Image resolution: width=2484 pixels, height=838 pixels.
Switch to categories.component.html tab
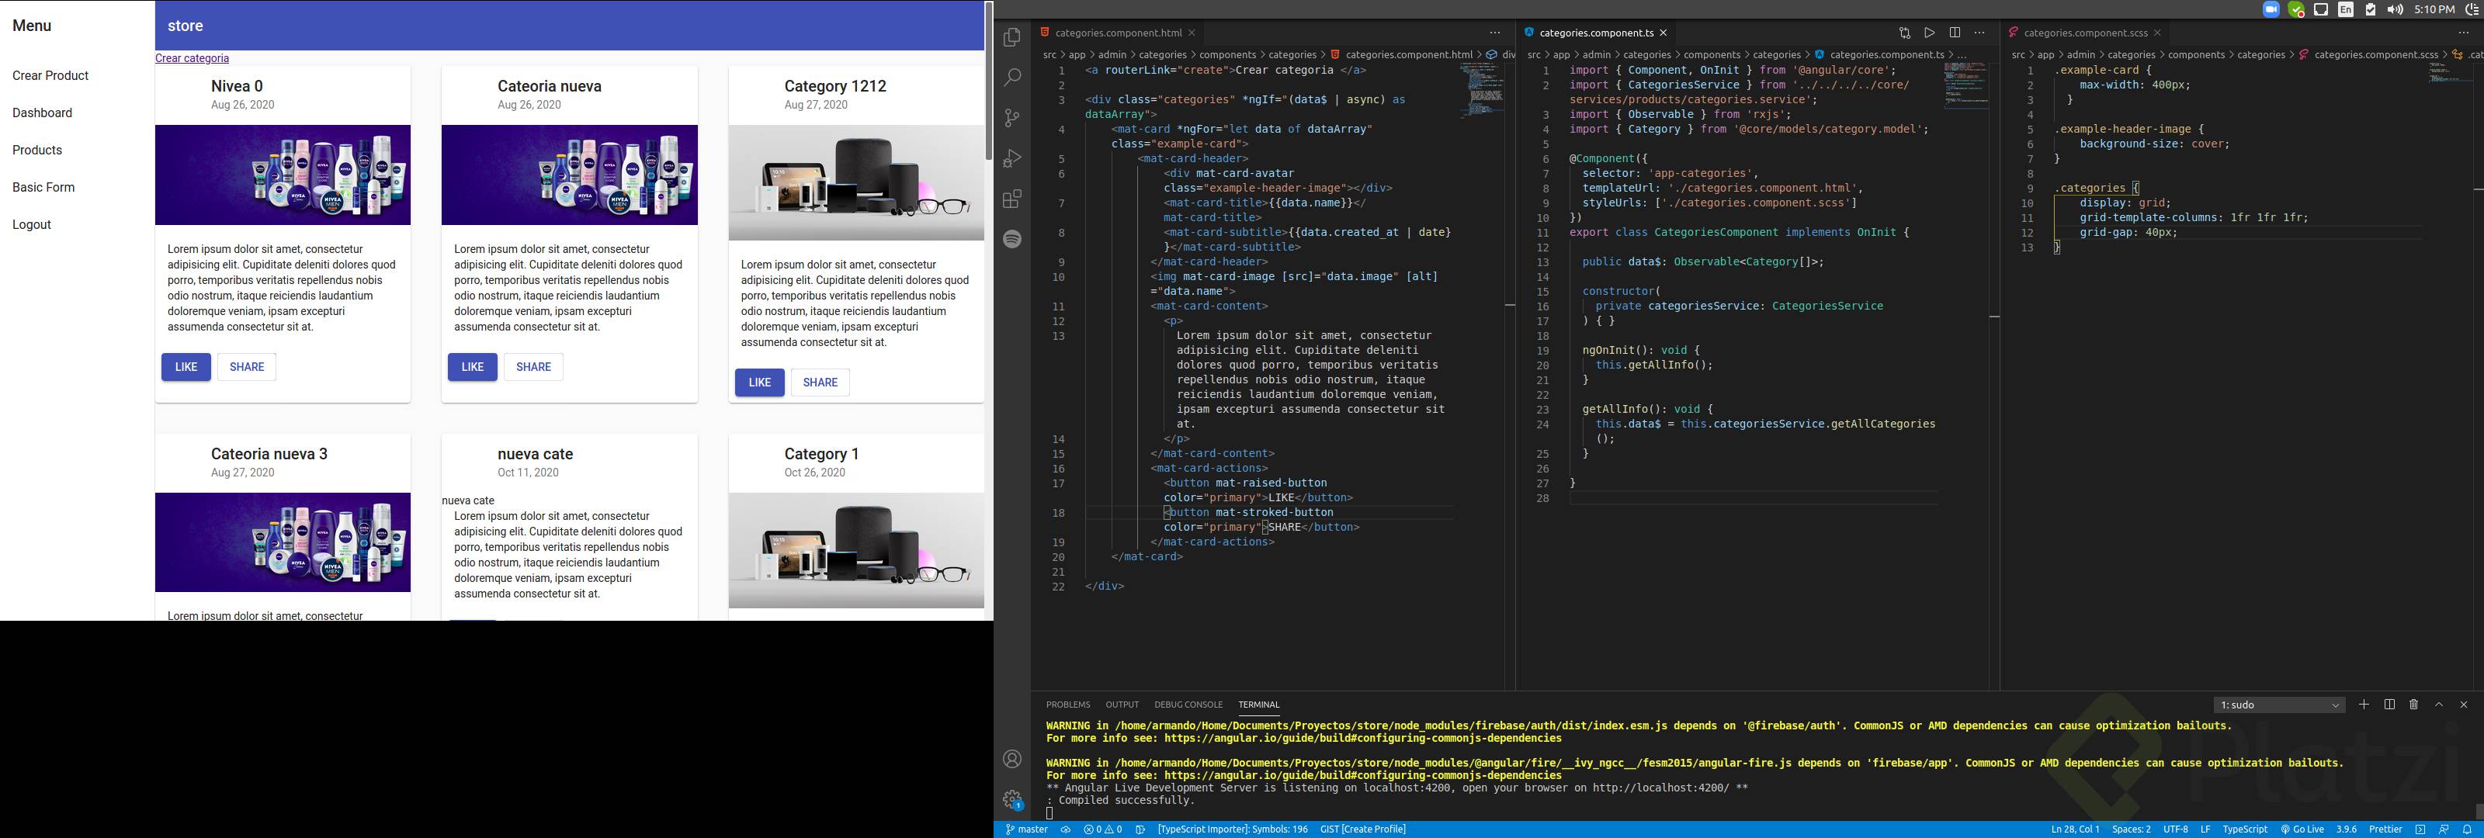tap(1117, 33)
